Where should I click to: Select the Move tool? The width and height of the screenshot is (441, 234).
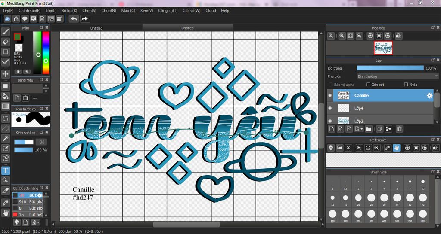(x=5, y=74)
